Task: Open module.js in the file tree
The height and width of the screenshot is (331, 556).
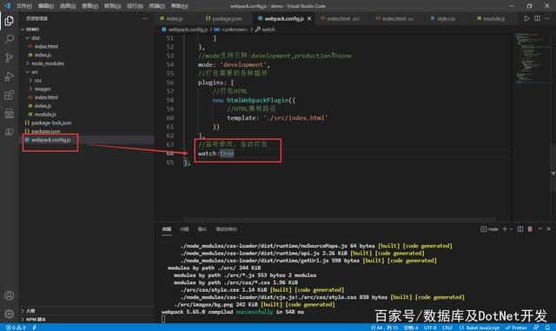Action: point(45,114)
